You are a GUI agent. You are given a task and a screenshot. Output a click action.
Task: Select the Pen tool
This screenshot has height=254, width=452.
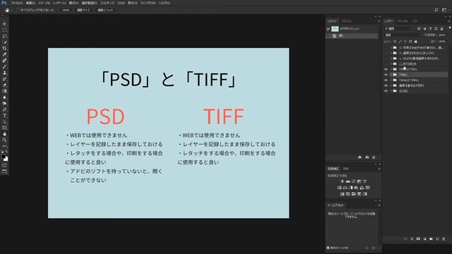coord(4,109)
